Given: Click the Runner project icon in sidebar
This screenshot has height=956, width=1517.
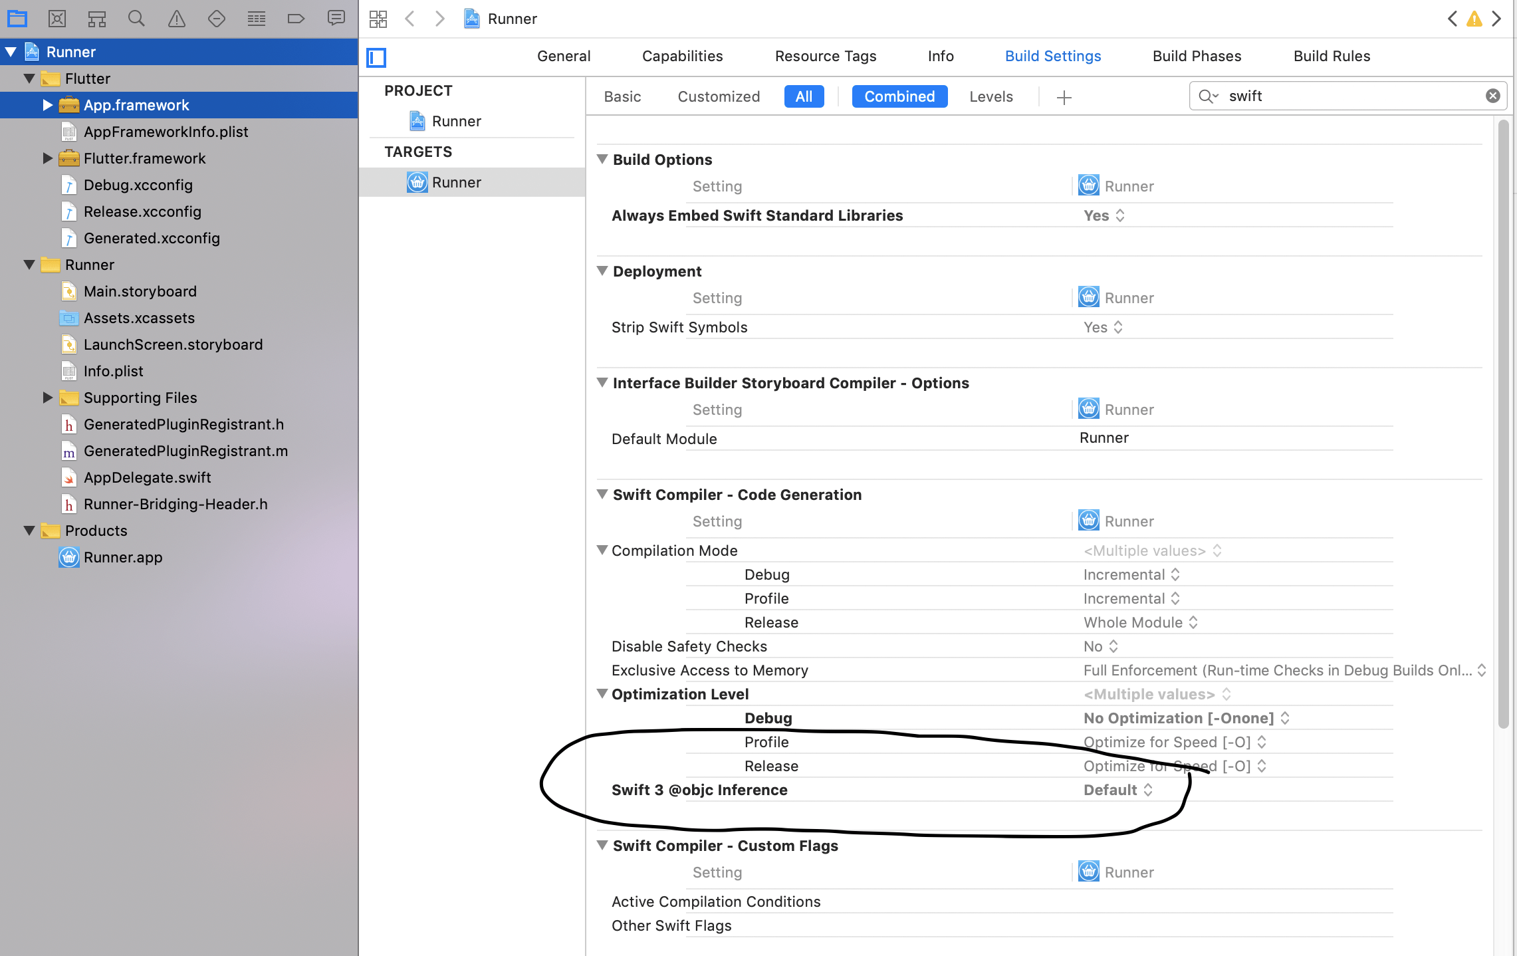Looking at the screenshot, I should 31,51.
